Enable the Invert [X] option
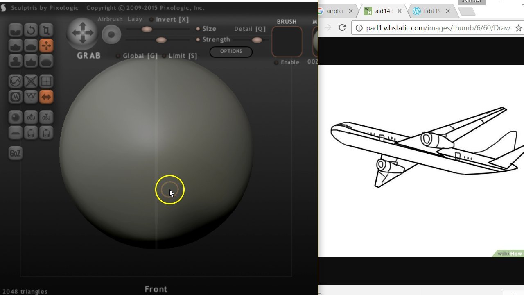524x295 pixels. click(x=151, y=19)
